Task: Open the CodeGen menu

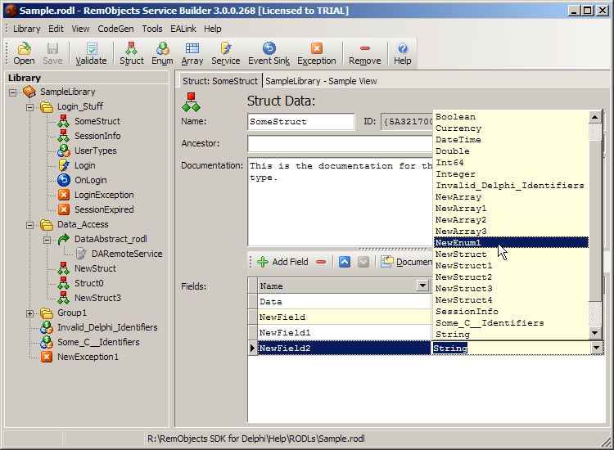Action: pos(115,29)
